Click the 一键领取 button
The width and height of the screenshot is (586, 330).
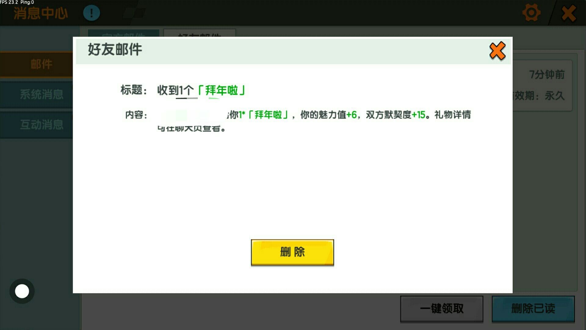pyautogui.click(x=441, y=309)
